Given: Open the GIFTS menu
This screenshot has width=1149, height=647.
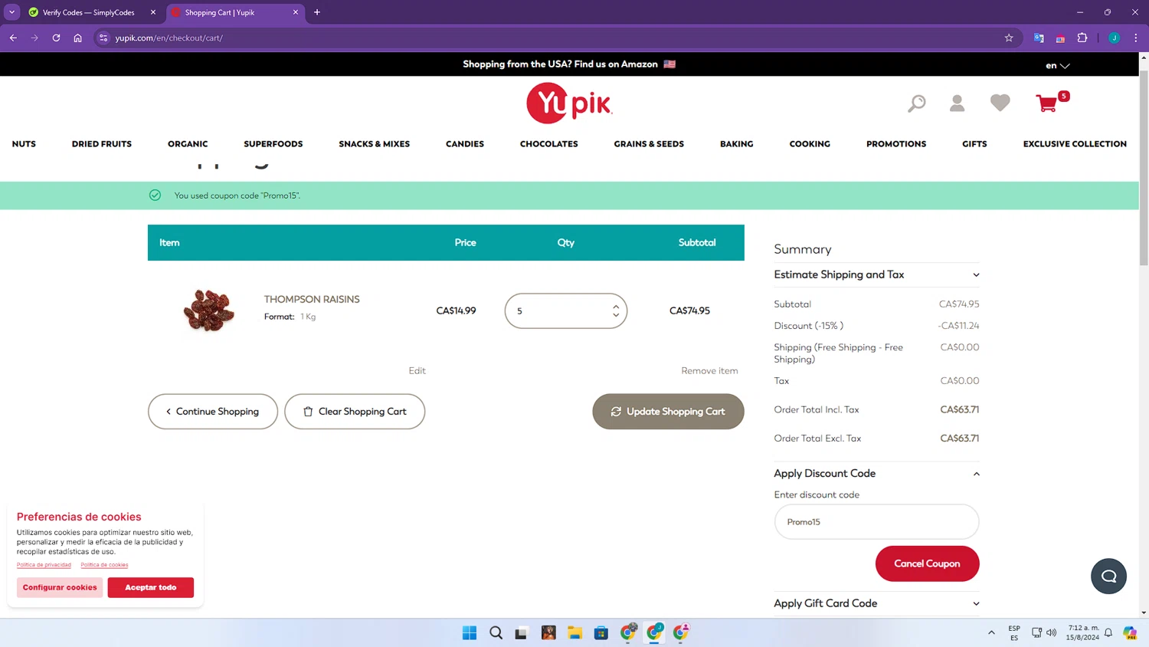Looking at the screenshot, I should coord(974,144).
